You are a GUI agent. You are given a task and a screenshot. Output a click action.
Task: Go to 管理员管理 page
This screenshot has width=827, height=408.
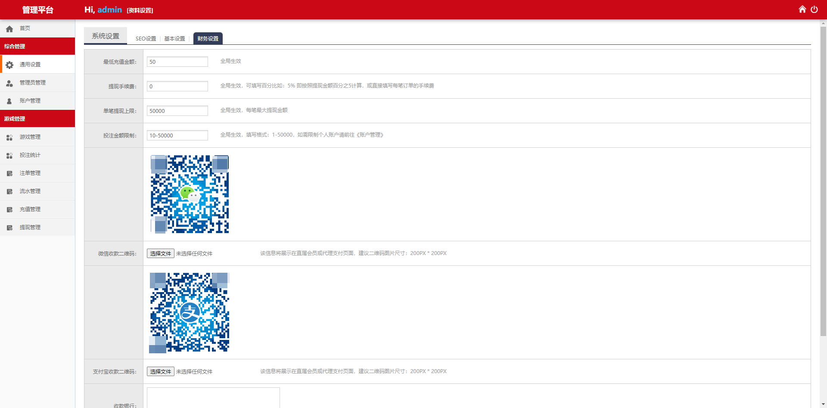pyautogui.click(x=37, y=82)
